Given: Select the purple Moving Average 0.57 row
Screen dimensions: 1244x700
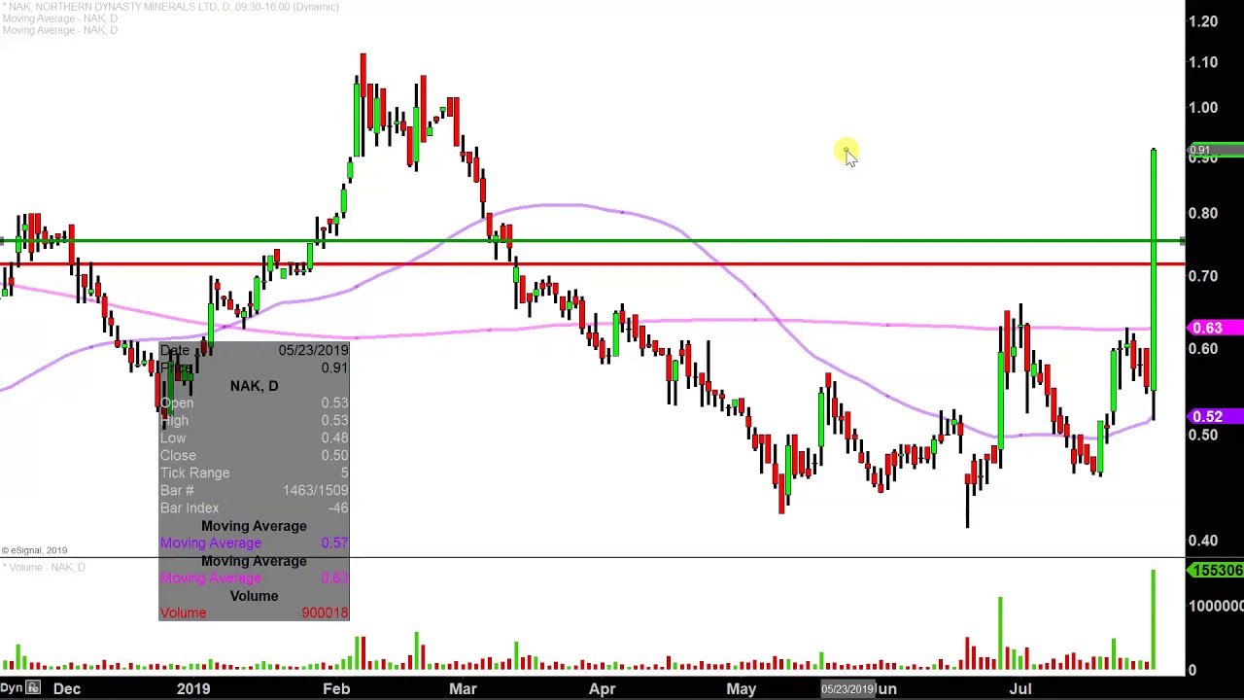Looking at the screenshot, I should click(254, 542).
